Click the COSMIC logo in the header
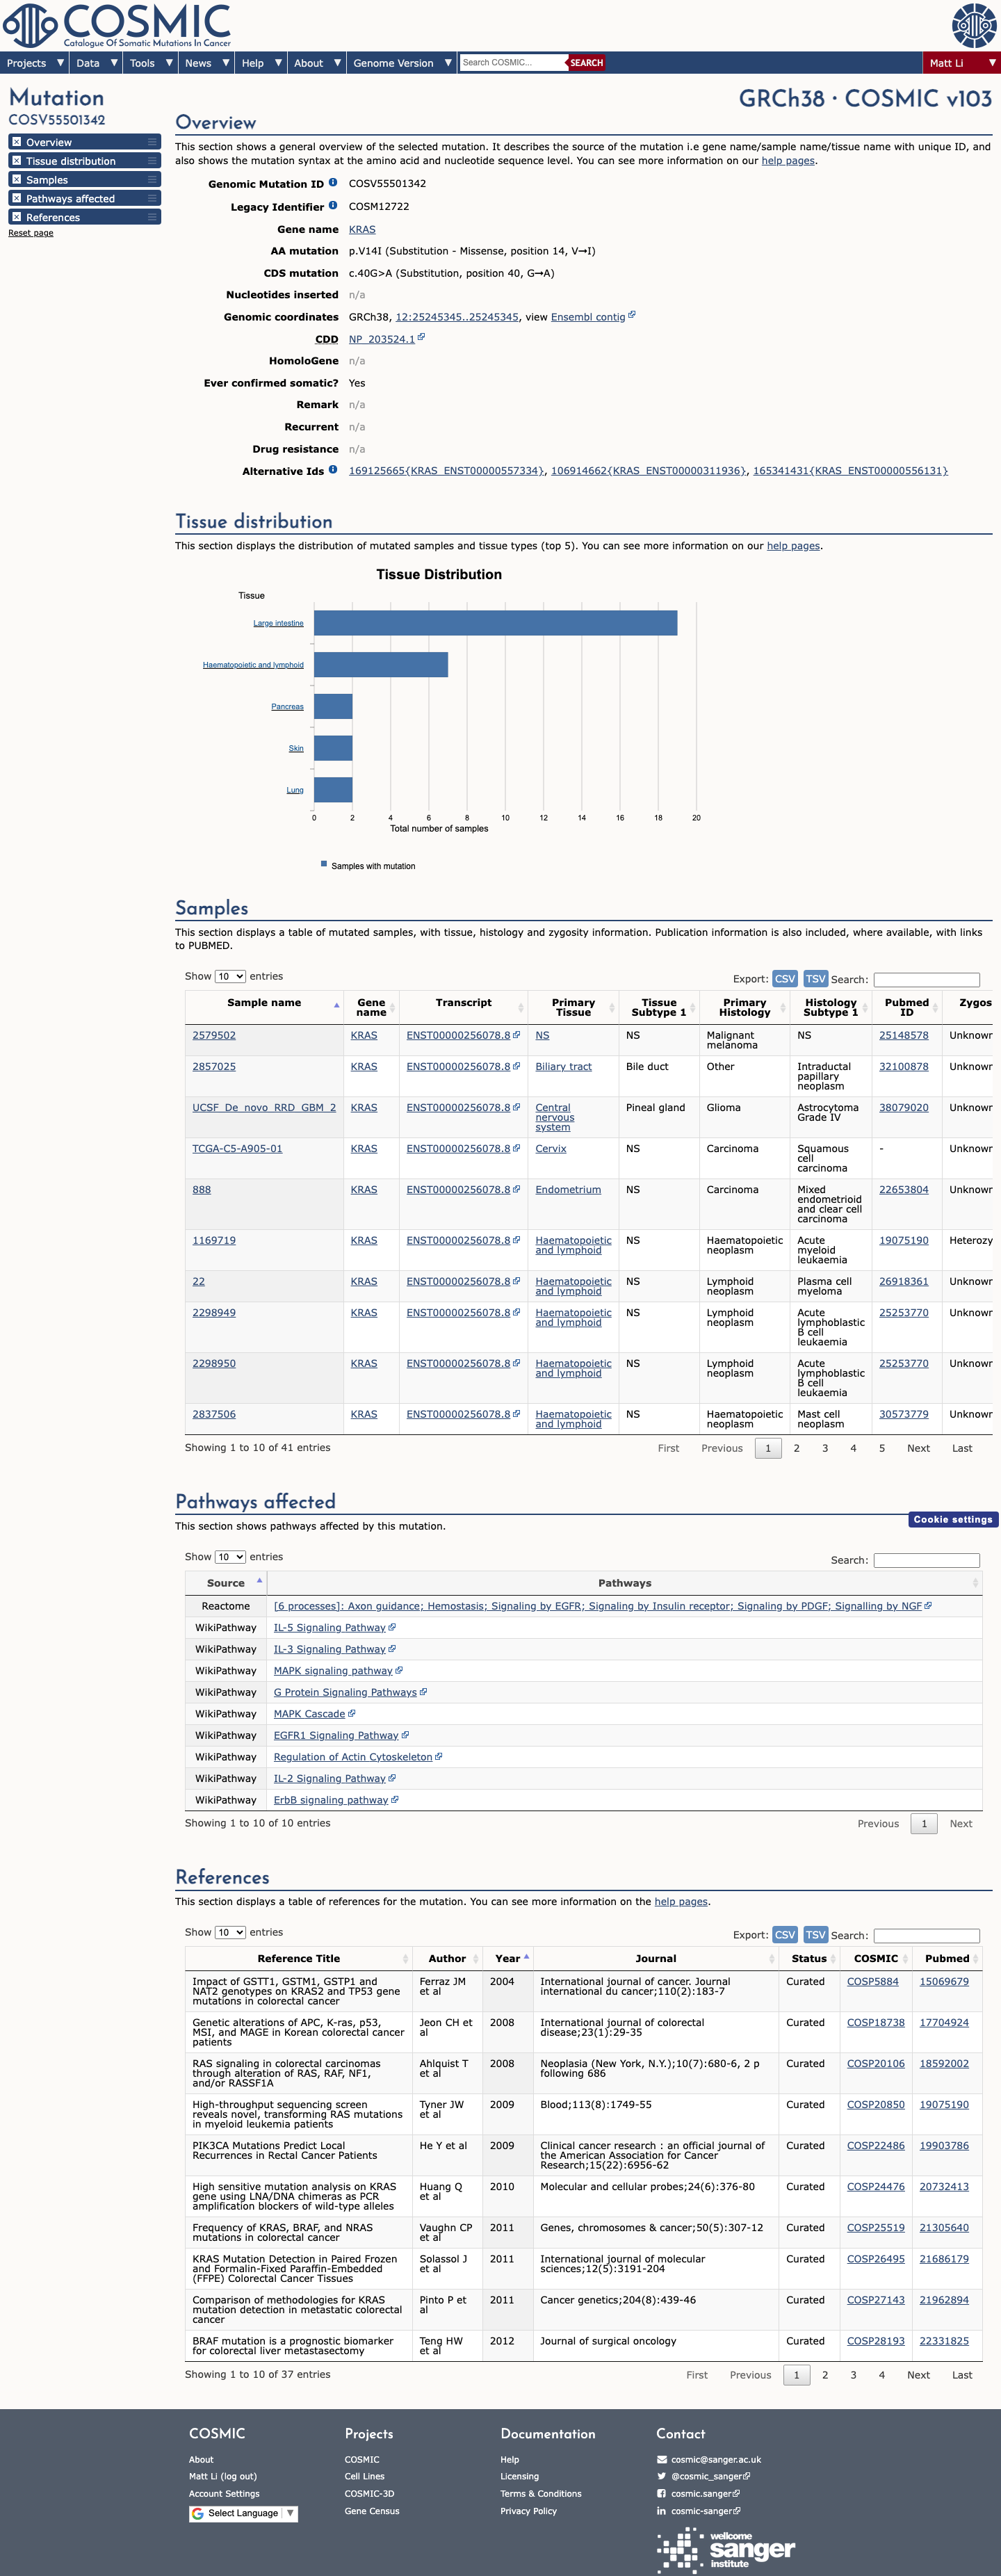Screen dimensions: 1001x2576 (x=118, y=25)
